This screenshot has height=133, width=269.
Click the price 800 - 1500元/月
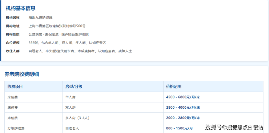179,128
